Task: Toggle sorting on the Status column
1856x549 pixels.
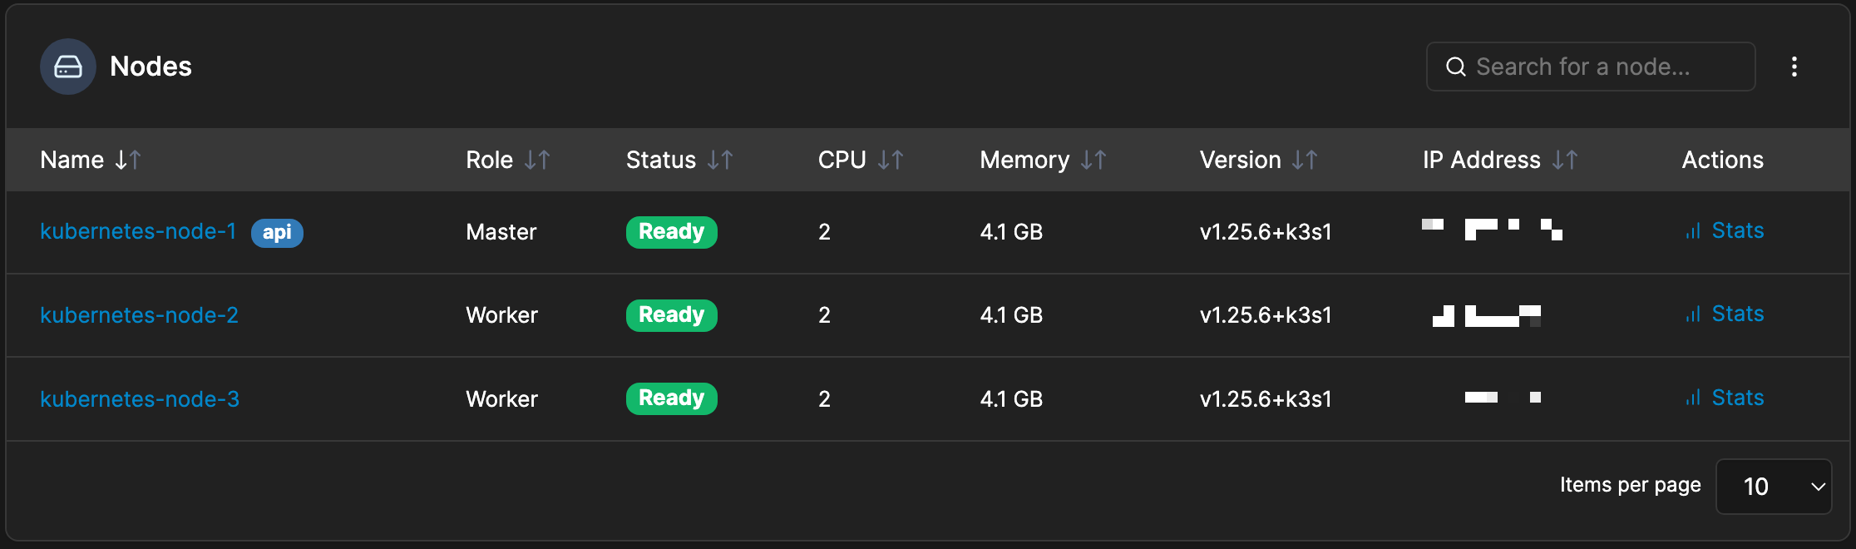Action: pyautogui.click(x=720, y=159)
